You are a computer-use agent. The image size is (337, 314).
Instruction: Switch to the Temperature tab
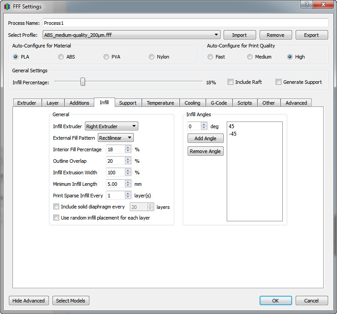tap(160, 103)
